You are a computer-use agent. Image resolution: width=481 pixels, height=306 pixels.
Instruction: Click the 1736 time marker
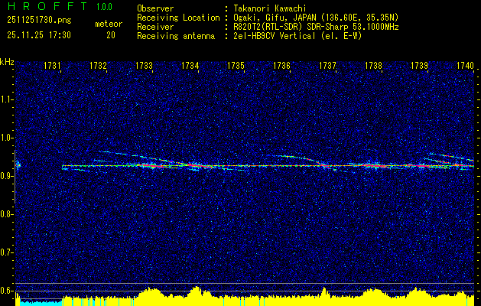point(281,66)
